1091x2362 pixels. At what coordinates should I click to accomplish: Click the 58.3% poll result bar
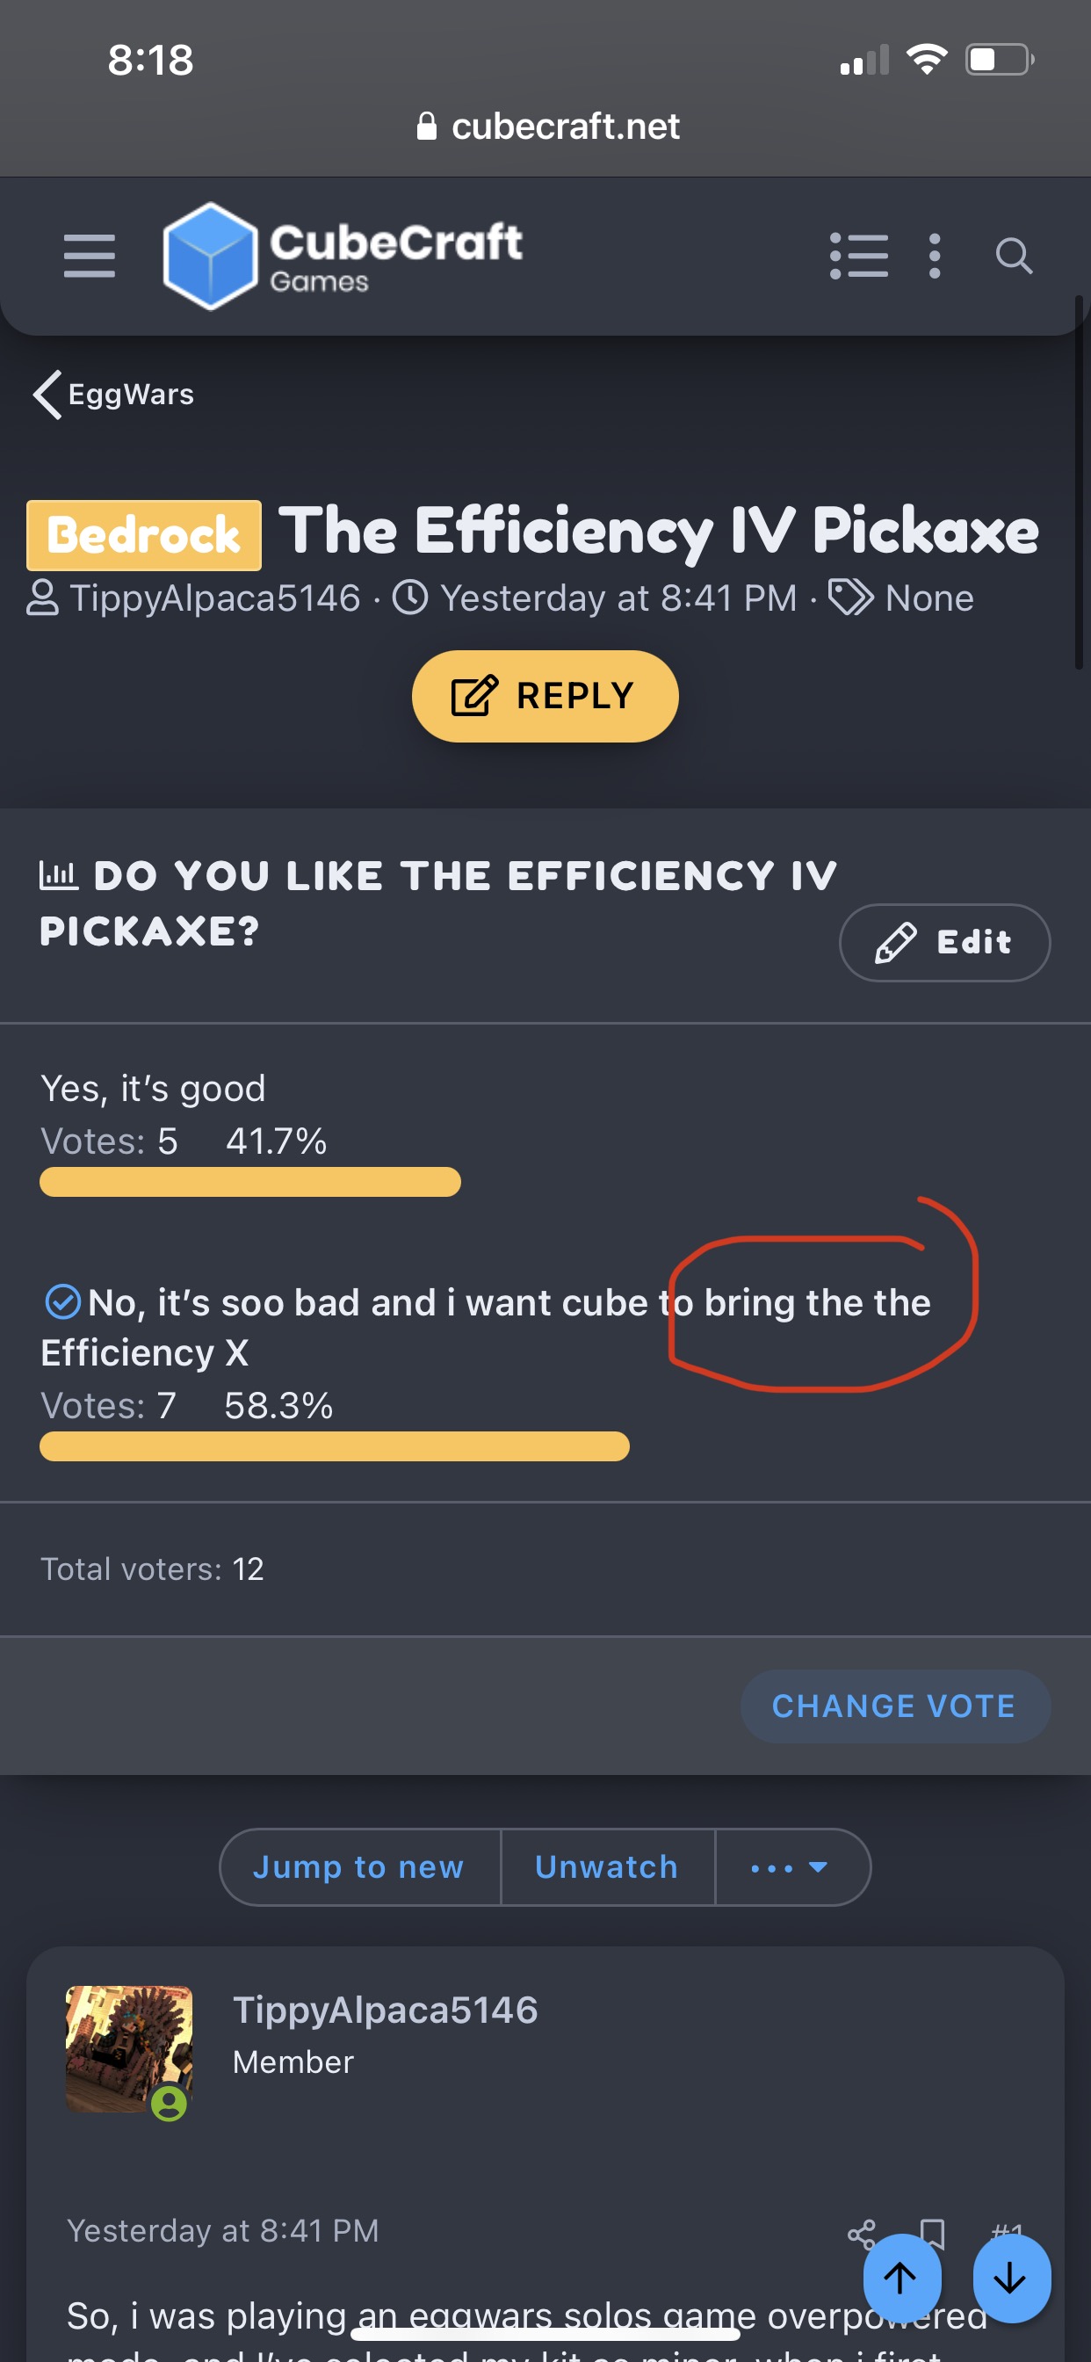click(x=335, y=1446)
